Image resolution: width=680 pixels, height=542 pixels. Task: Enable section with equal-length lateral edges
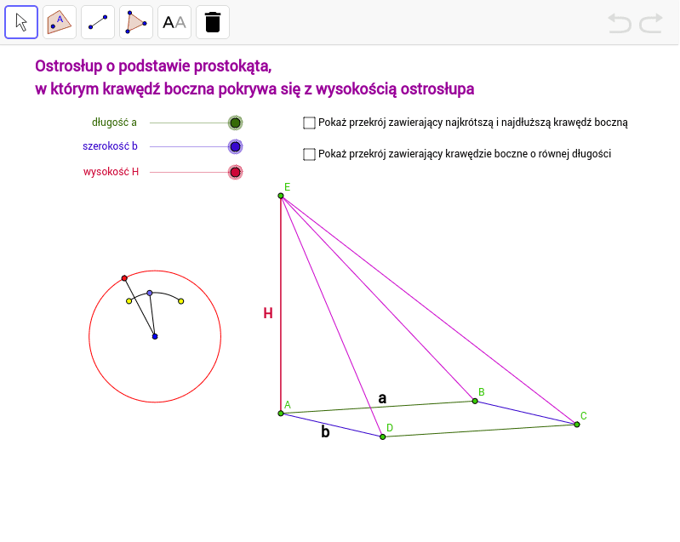[x=309, y=154]
